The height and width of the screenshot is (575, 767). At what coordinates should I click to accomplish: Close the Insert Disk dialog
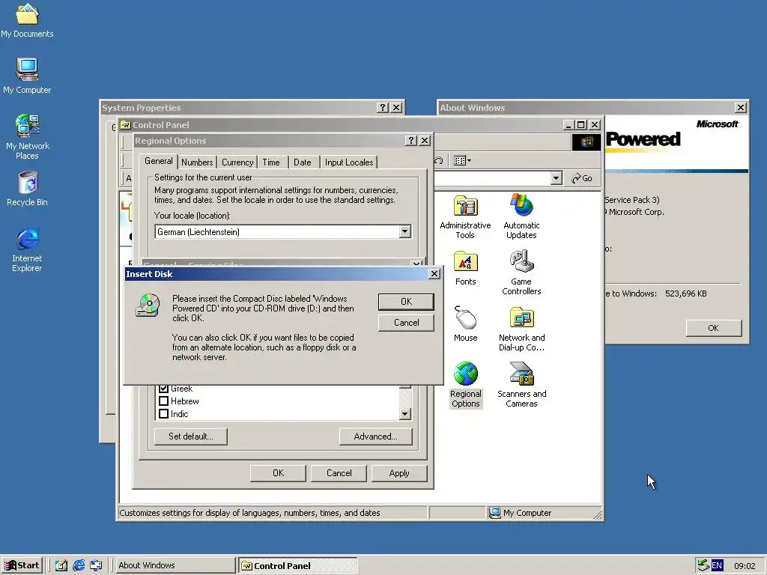pos(434,274)
